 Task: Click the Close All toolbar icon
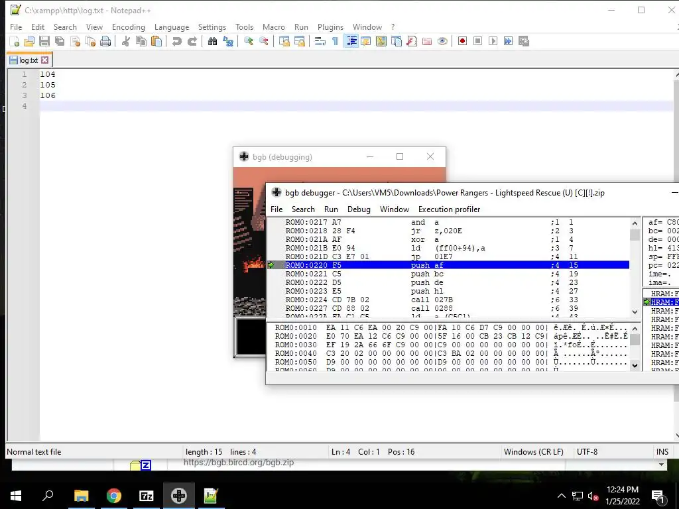point(90,41)
